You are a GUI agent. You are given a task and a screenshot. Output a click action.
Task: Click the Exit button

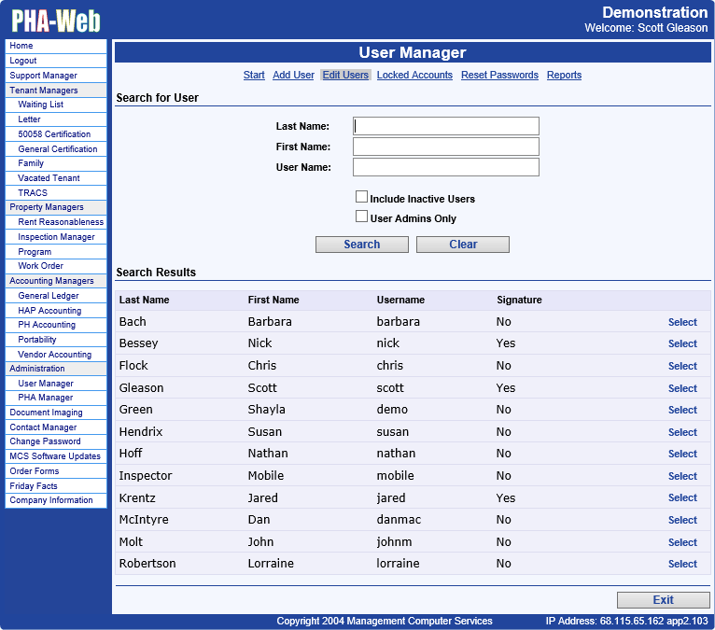[663, 600]
